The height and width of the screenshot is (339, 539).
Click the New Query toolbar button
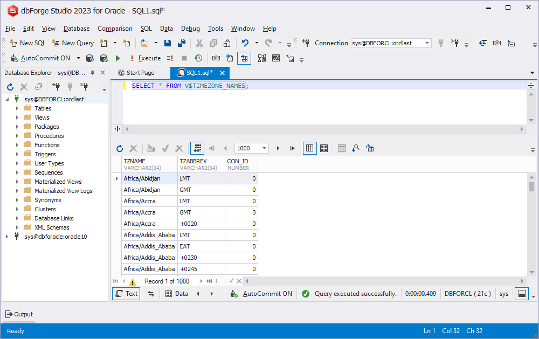pyautogui.click(x=73, y=43)
